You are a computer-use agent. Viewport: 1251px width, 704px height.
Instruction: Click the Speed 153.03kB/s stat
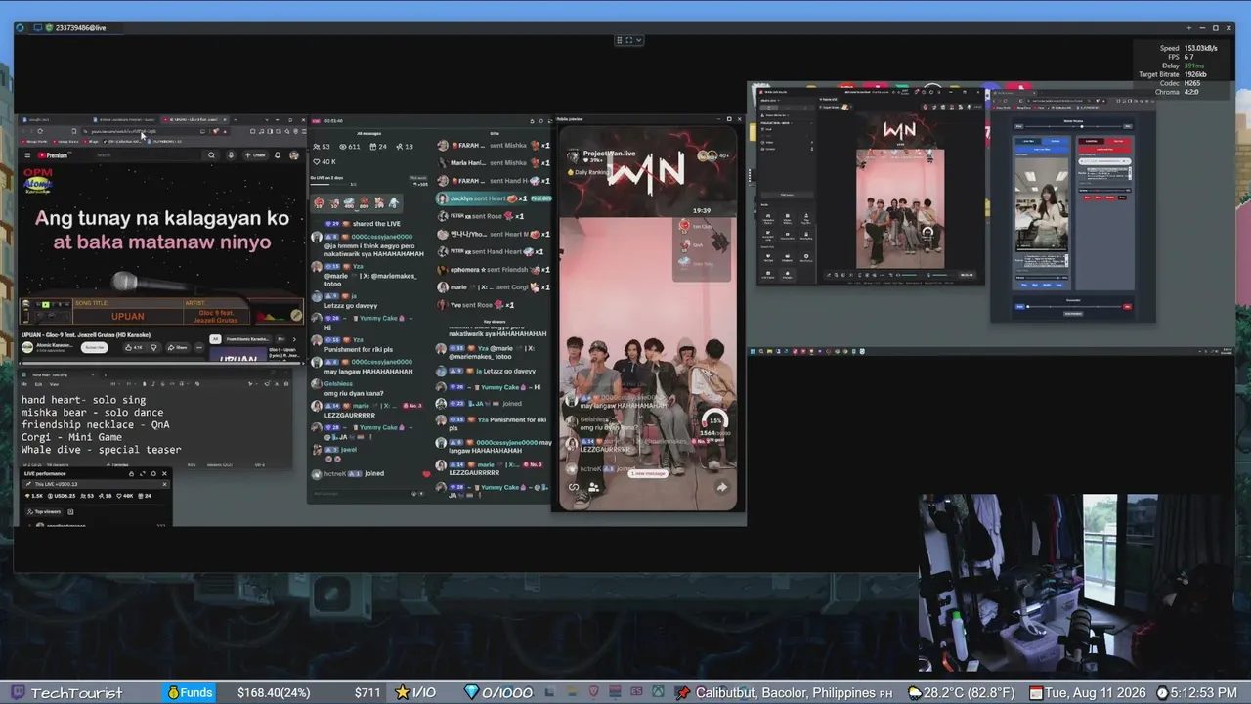tap(1188, 48)
